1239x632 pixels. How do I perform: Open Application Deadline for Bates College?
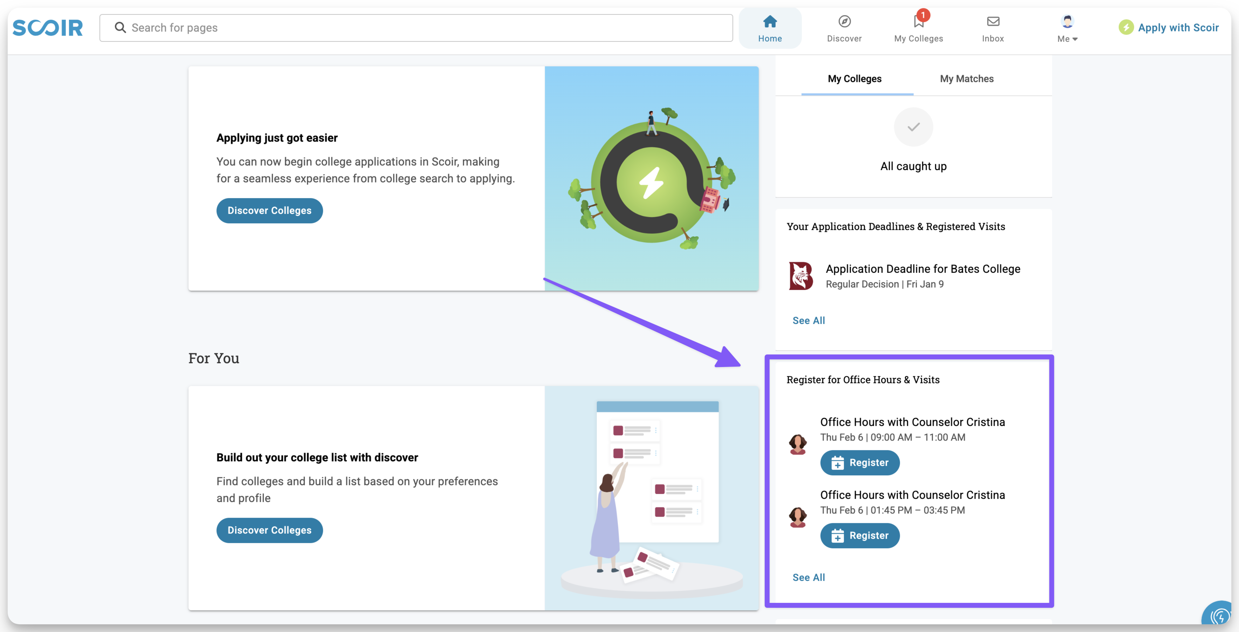923,269
